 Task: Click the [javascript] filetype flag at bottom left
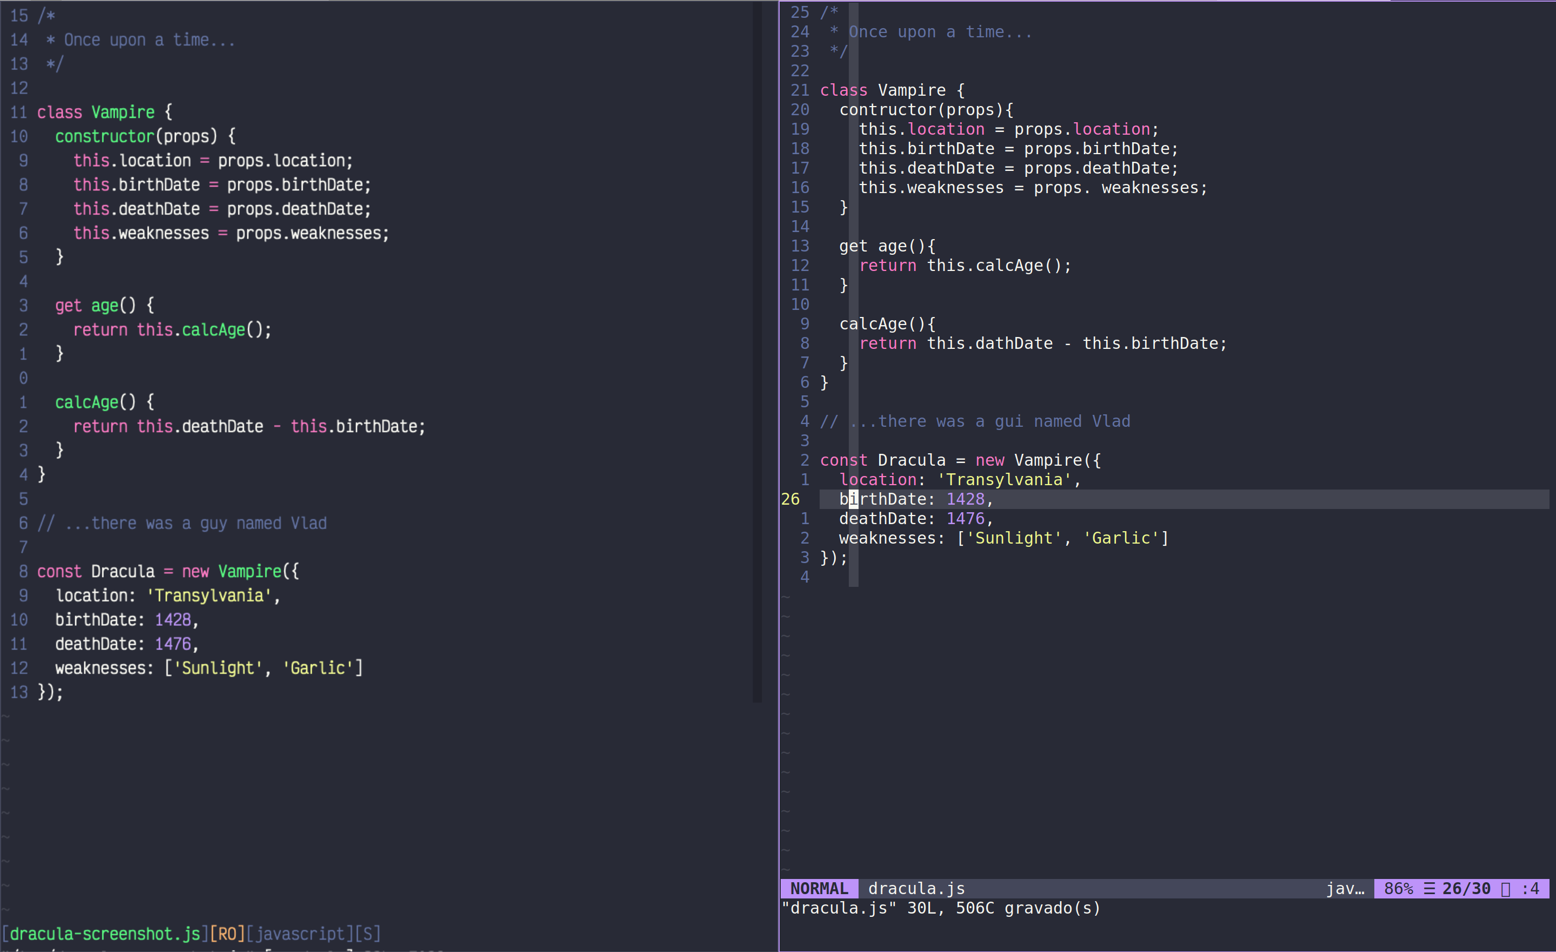301,934
